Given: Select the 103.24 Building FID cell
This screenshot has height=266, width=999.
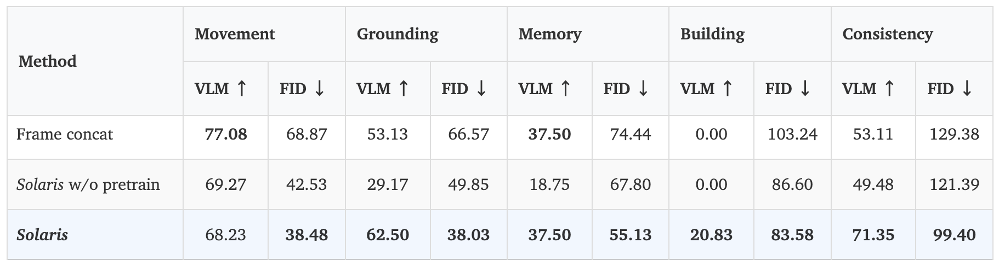Looking at the screenshot, I should tap(792, 135).
